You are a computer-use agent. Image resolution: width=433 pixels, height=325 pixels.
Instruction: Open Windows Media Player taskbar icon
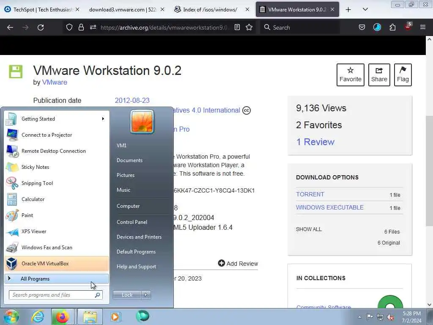coord(115,317)
